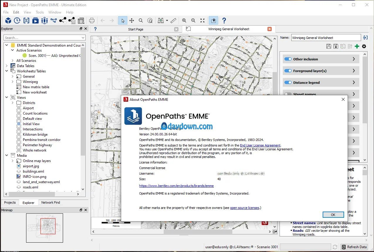Image resolution: width=374 pixels, height=252 pixels.
Task: Select the magnifier zoom tool
Action: pyautogui.click(x=141, y=21)
